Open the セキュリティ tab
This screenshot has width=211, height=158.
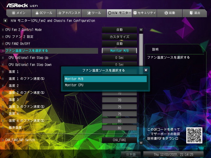click(144, 13)
